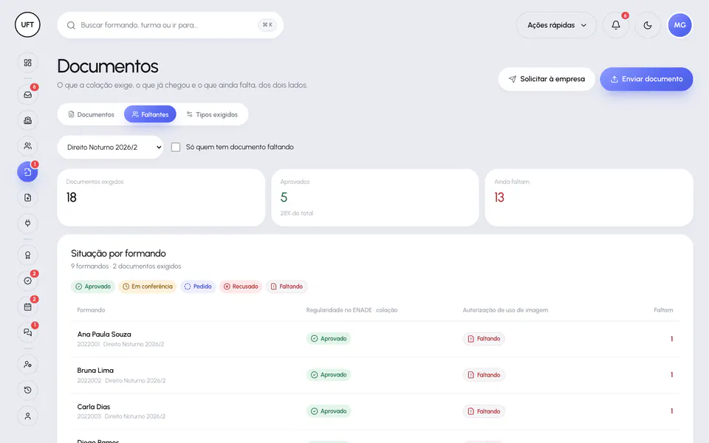This screenshot has width=709, height=443.
Task: Click Ana Paula Souza's name
Action: coord(104,334)
